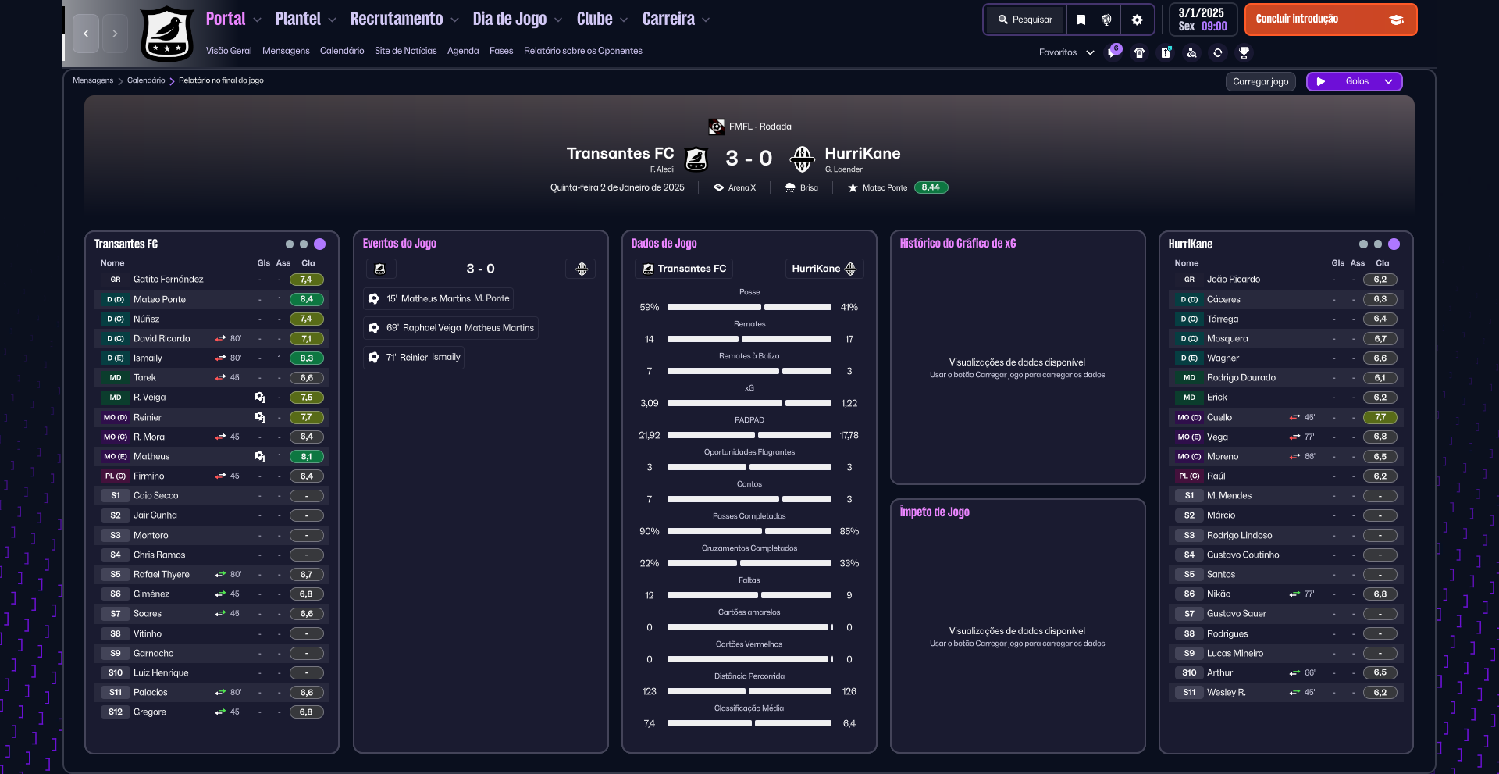Open the Golos highlights dropdown arrow
Screen dimensions: 1499x774
(x=1388, y=81)
